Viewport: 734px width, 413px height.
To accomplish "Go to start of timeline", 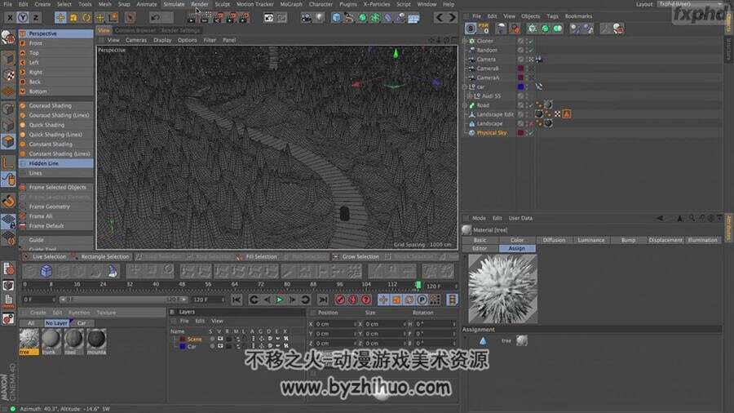I will point(237,300).
